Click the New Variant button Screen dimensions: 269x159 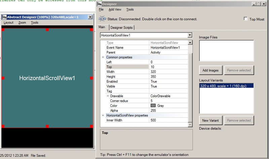(x=210, y=121)
